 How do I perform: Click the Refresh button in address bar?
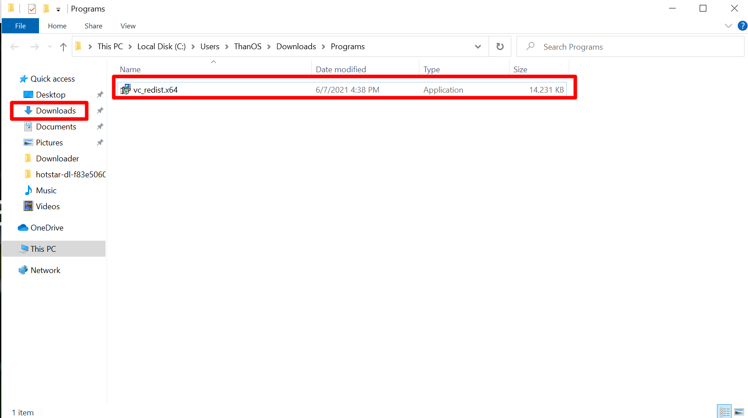tap(500, 47)
